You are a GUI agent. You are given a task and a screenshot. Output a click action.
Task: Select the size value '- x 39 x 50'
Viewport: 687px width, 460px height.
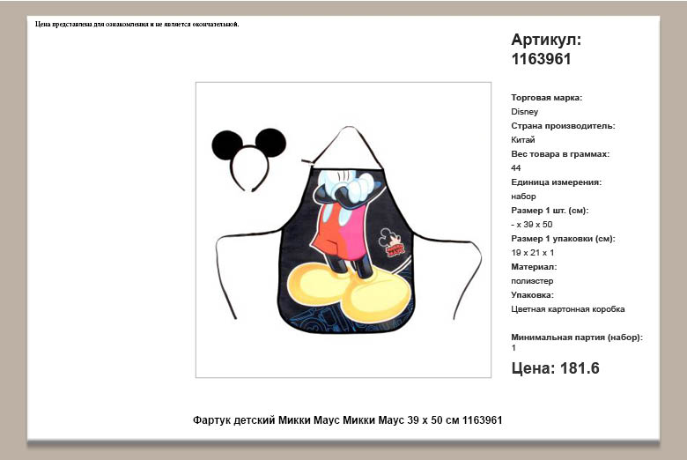point(531,225)
